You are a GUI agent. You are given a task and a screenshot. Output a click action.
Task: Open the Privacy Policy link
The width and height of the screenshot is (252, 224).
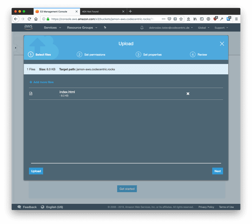click(x=206, y=207)
